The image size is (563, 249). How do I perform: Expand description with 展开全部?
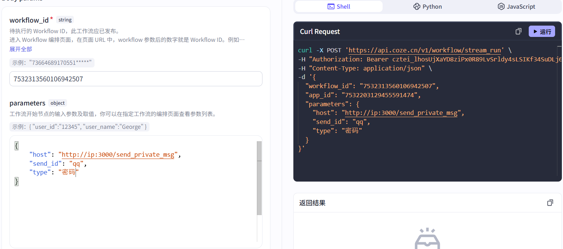click(x=21, y=49)
